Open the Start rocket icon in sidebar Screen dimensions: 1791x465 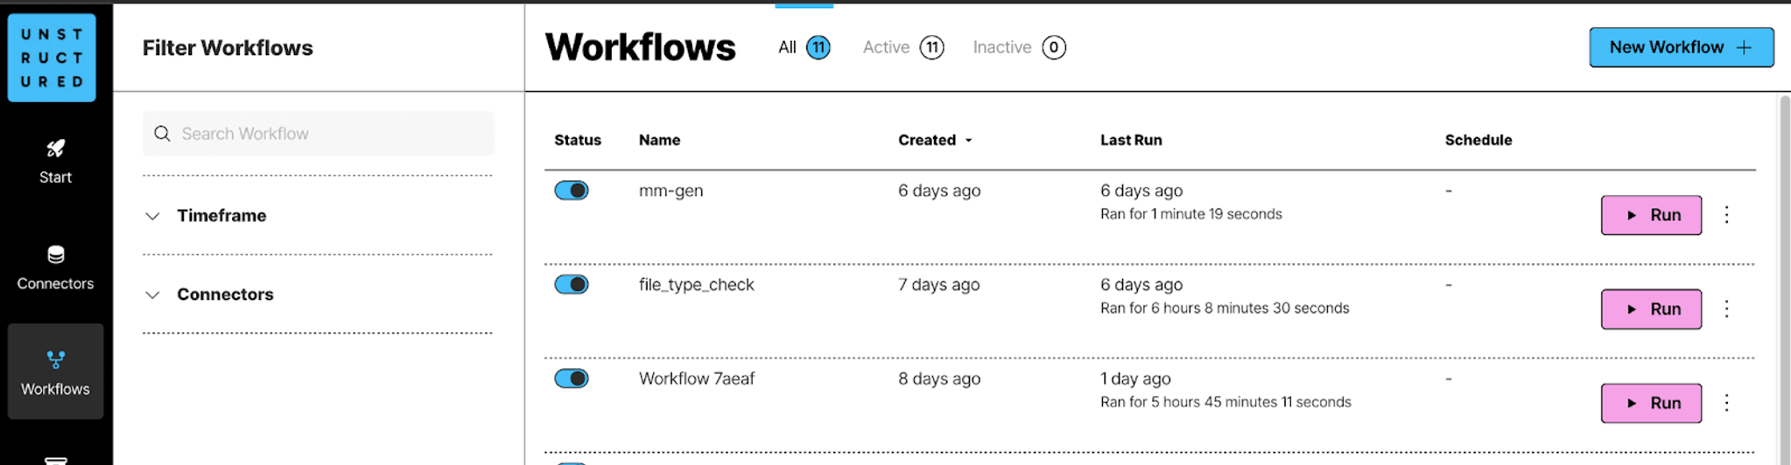coord(55,149)
